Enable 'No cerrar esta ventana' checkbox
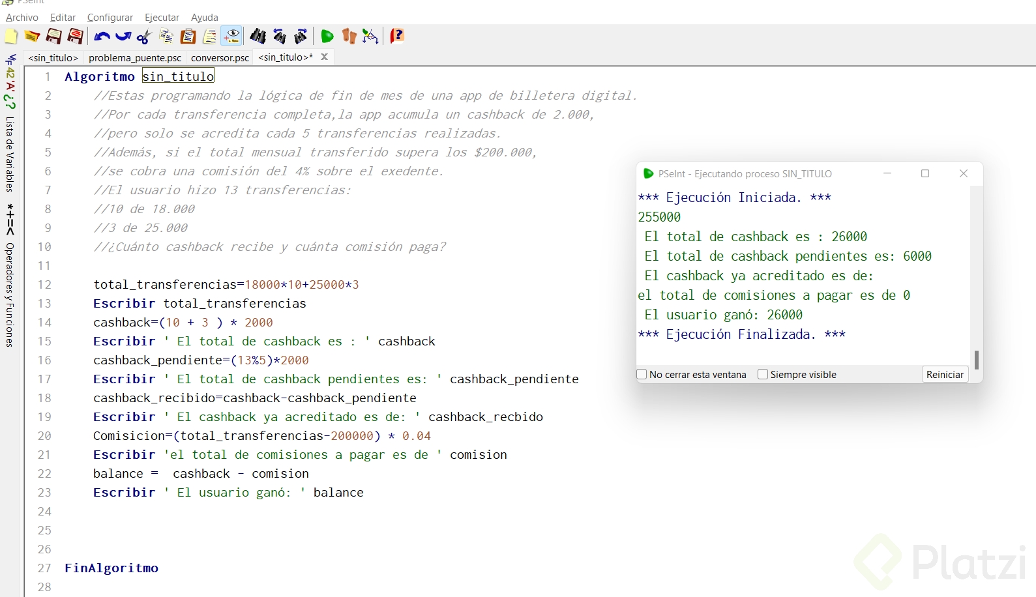 point(642,374)
